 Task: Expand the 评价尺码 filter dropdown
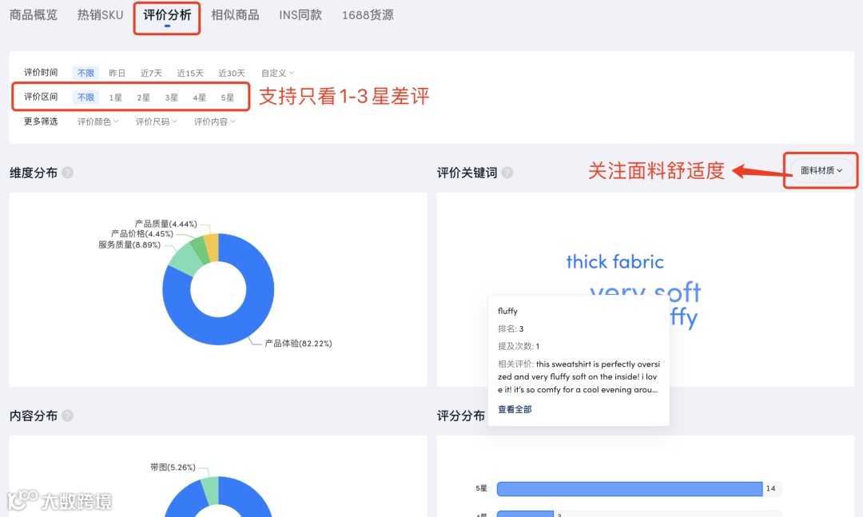tap(157, 121)
